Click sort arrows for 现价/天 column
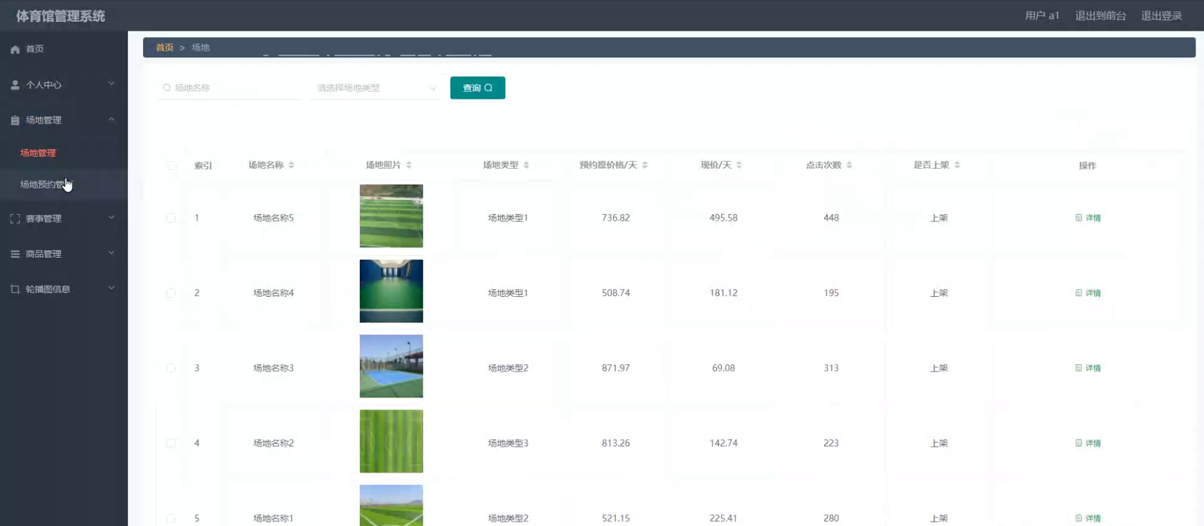Screen dimensions: 1204x526 (739, 165)
